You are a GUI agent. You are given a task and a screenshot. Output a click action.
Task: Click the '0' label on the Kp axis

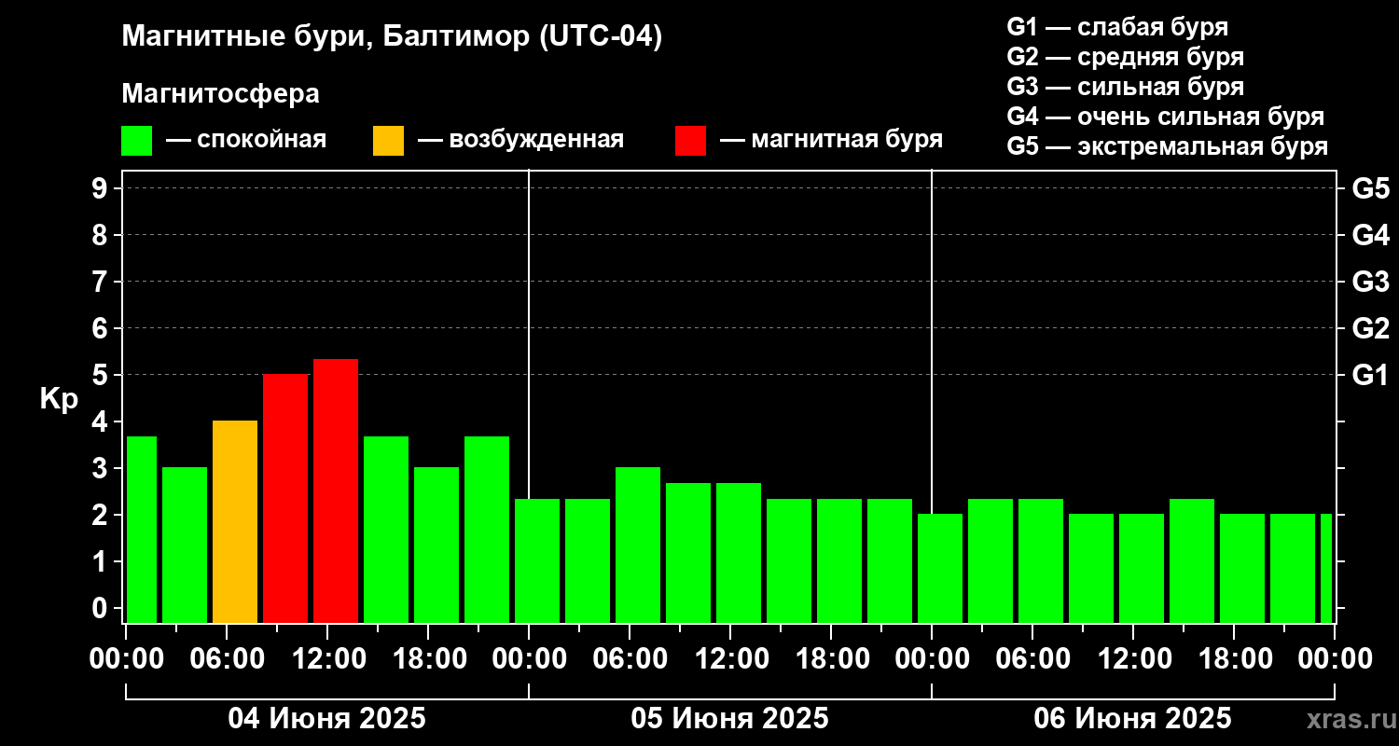click(x=102, y=608)
